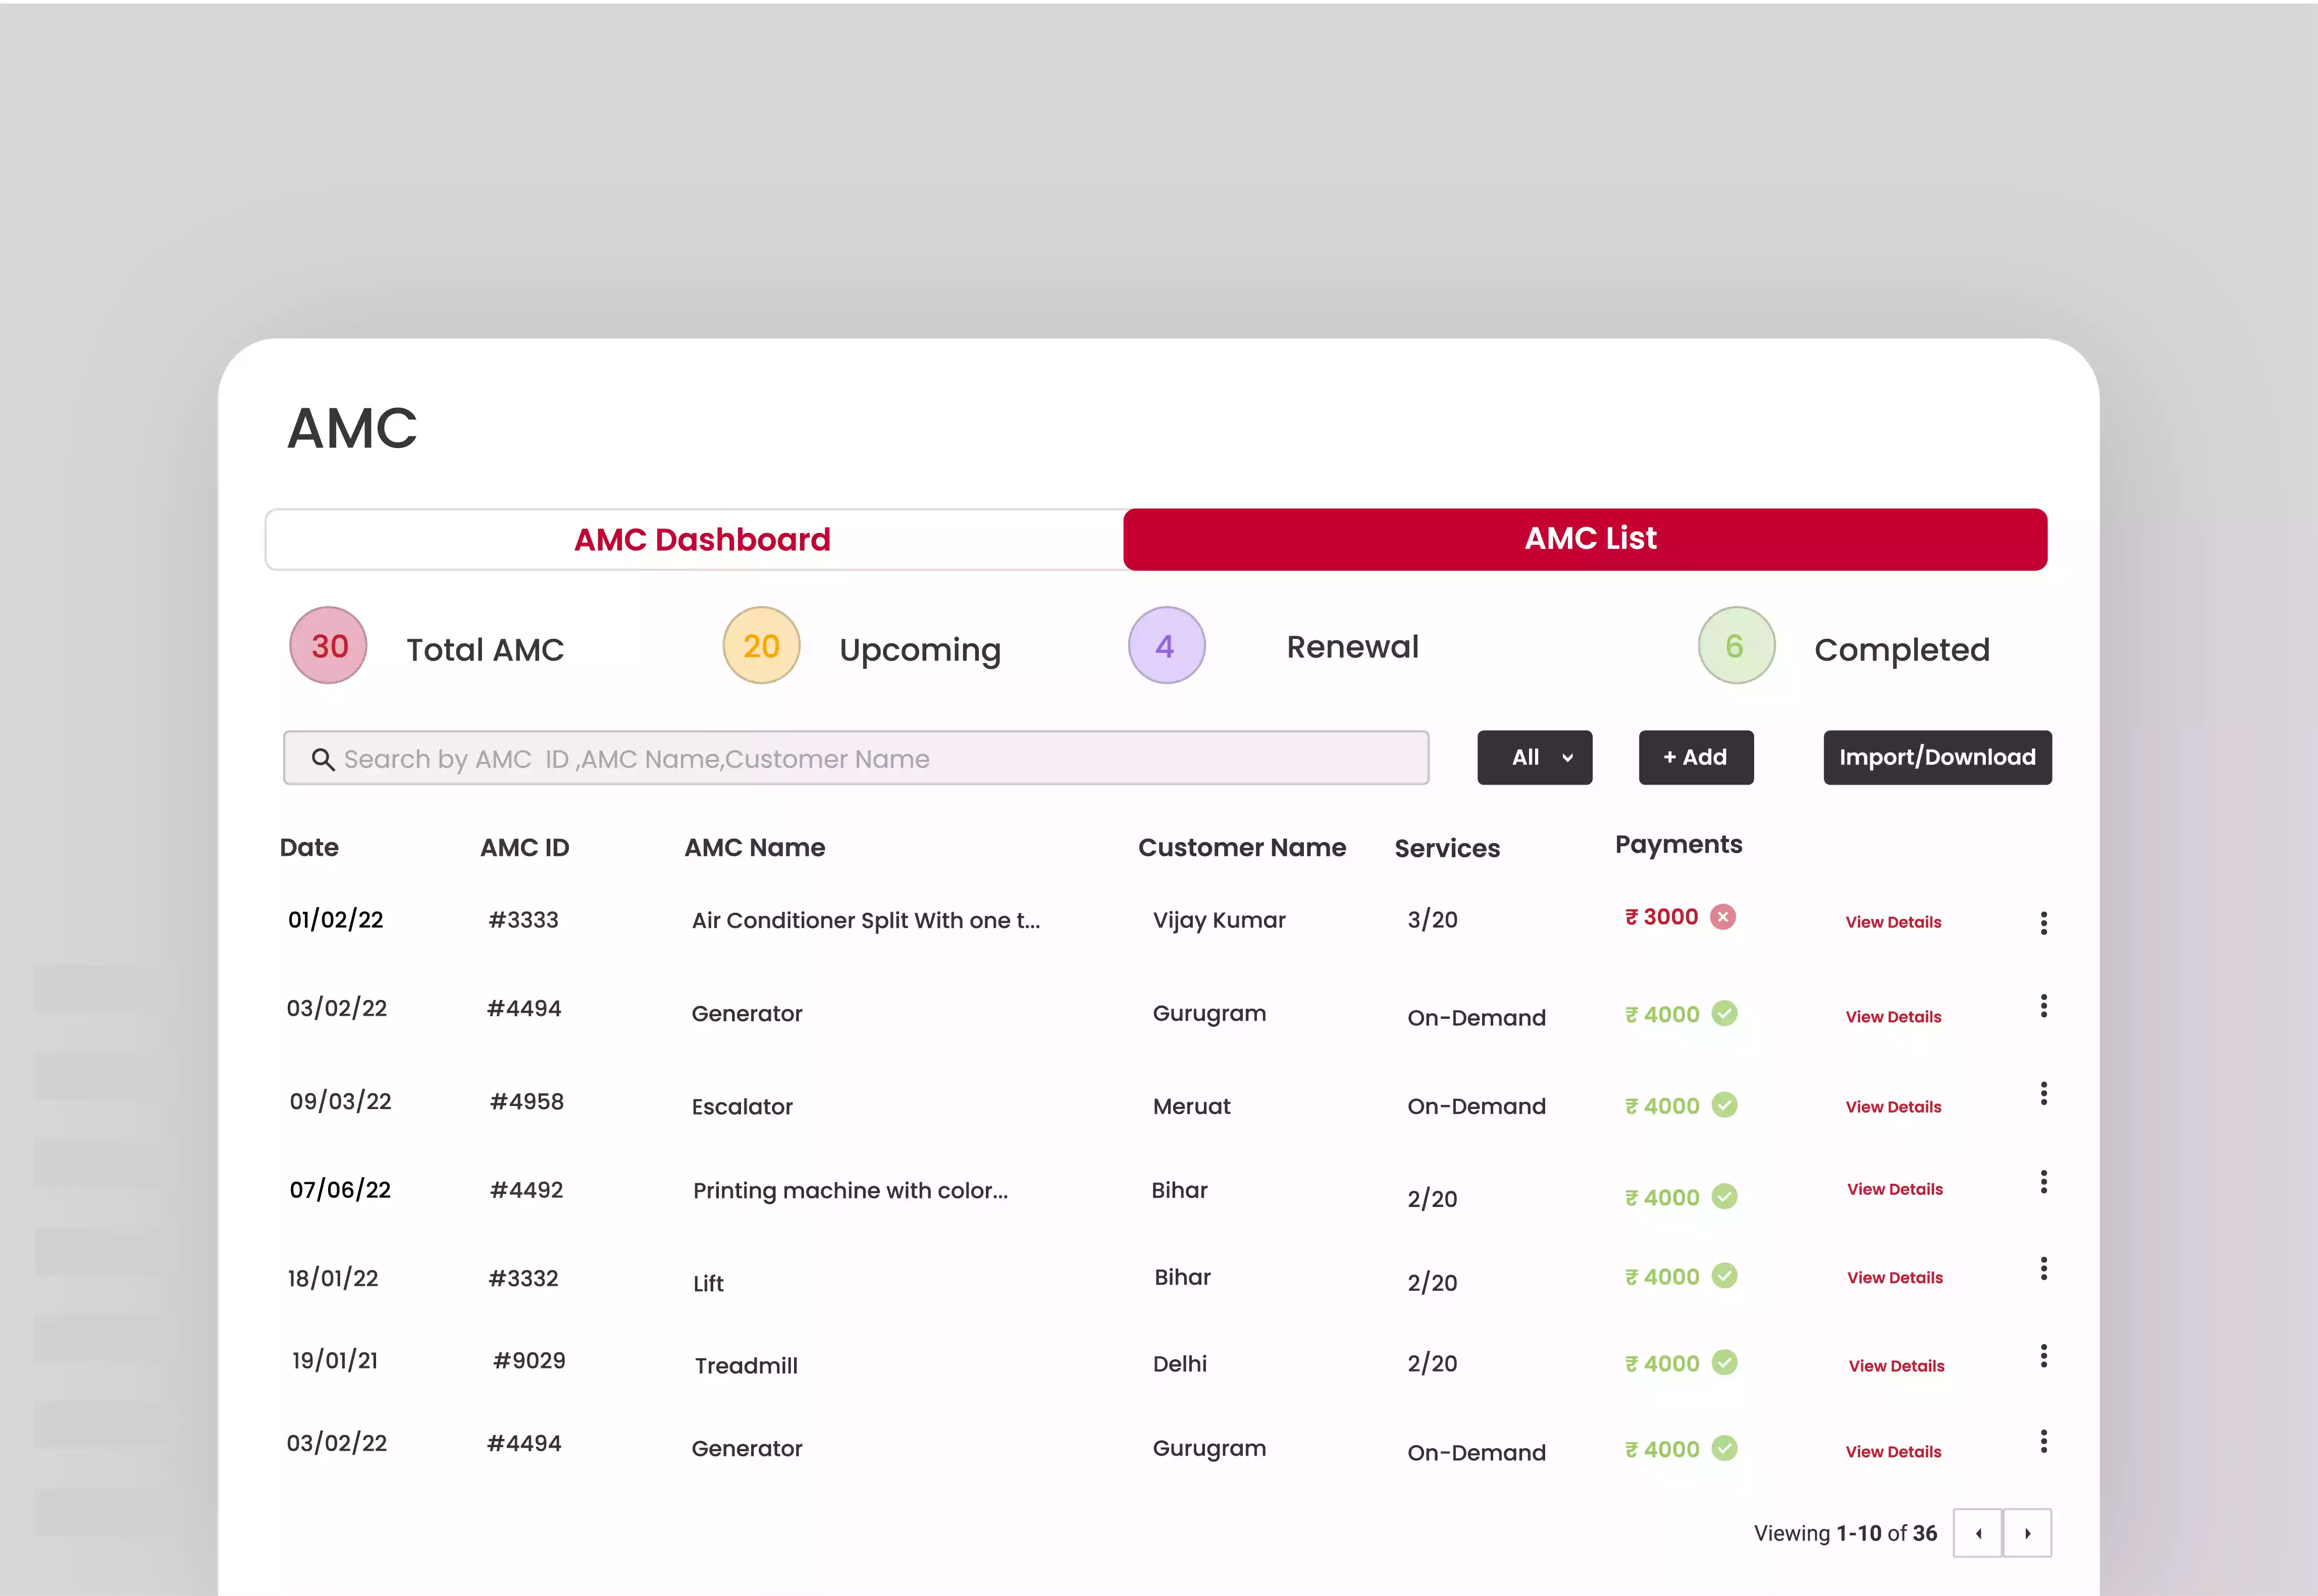Click the Treadmill AMC name
2318x1596 pixels.
coord(746,1366)
